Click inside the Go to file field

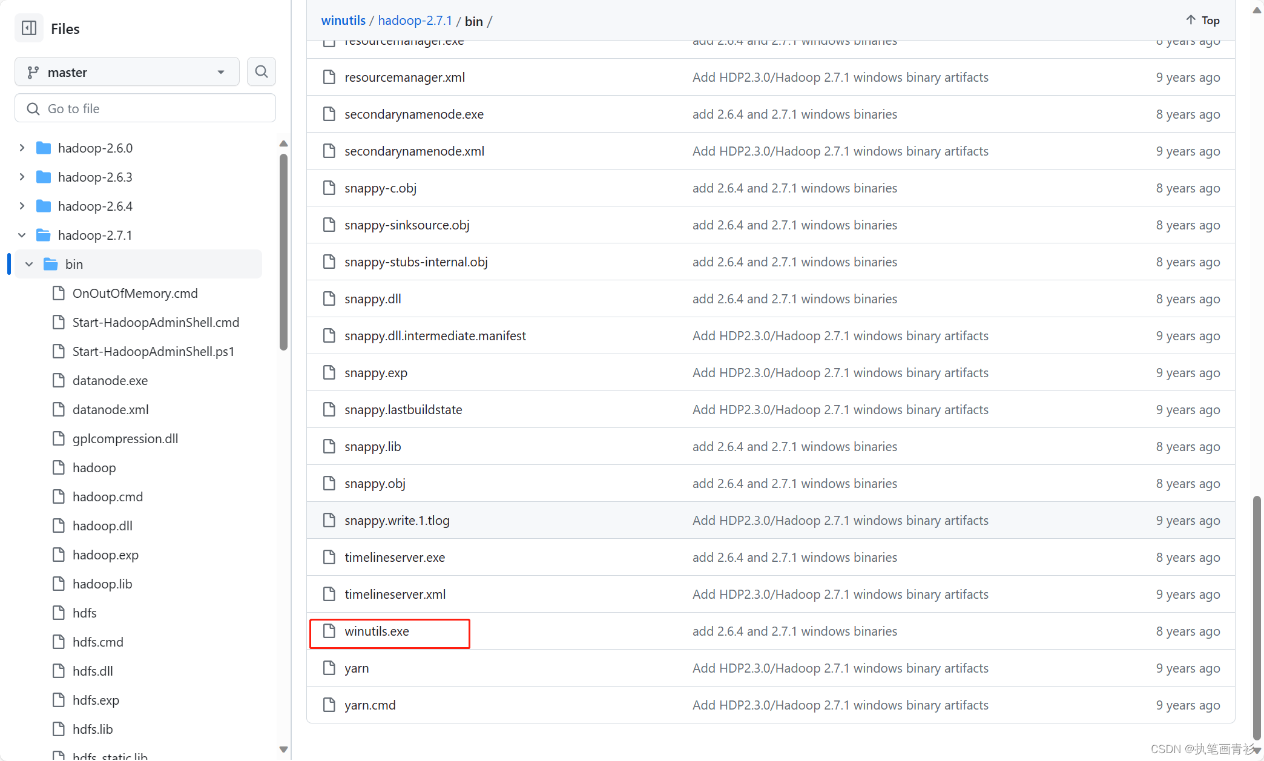click(145, 108)
